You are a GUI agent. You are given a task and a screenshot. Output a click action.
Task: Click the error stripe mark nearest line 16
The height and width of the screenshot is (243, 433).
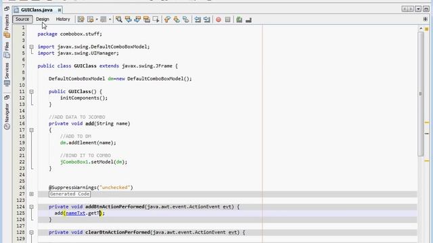coord(427,122)
